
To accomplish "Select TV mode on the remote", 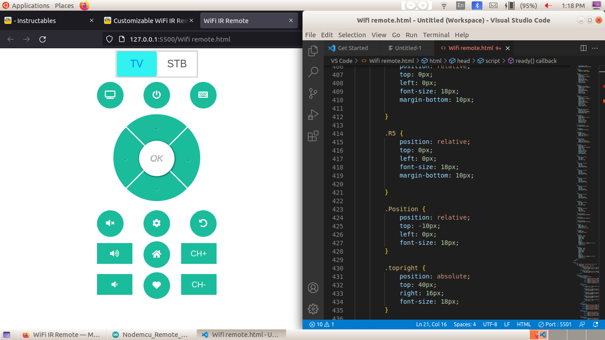I will pyautogui.click(x=136, y=64).
